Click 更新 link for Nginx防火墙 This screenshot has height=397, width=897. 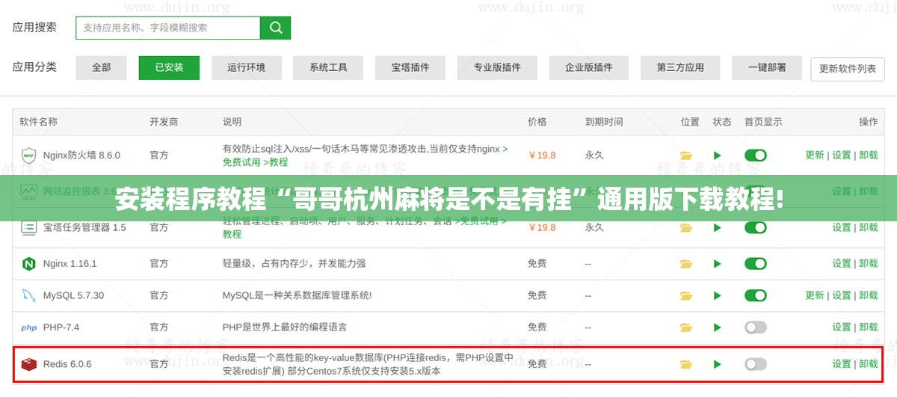[814, 156]
